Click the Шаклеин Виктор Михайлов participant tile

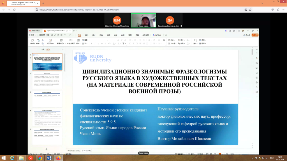tap(117, 20)
